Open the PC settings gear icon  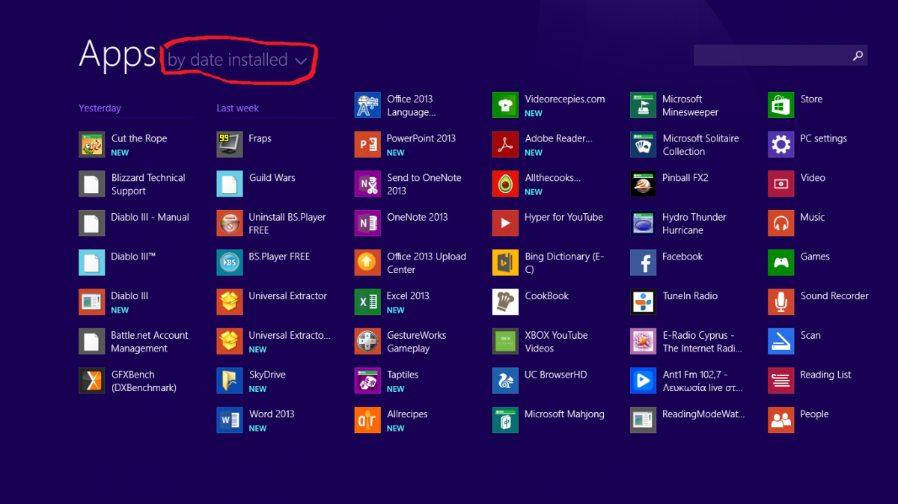781,144
